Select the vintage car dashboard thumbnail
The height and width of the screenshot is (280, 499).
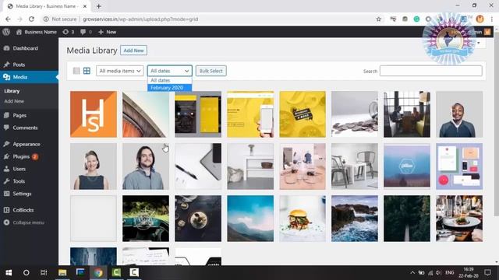tap(146, 219)
